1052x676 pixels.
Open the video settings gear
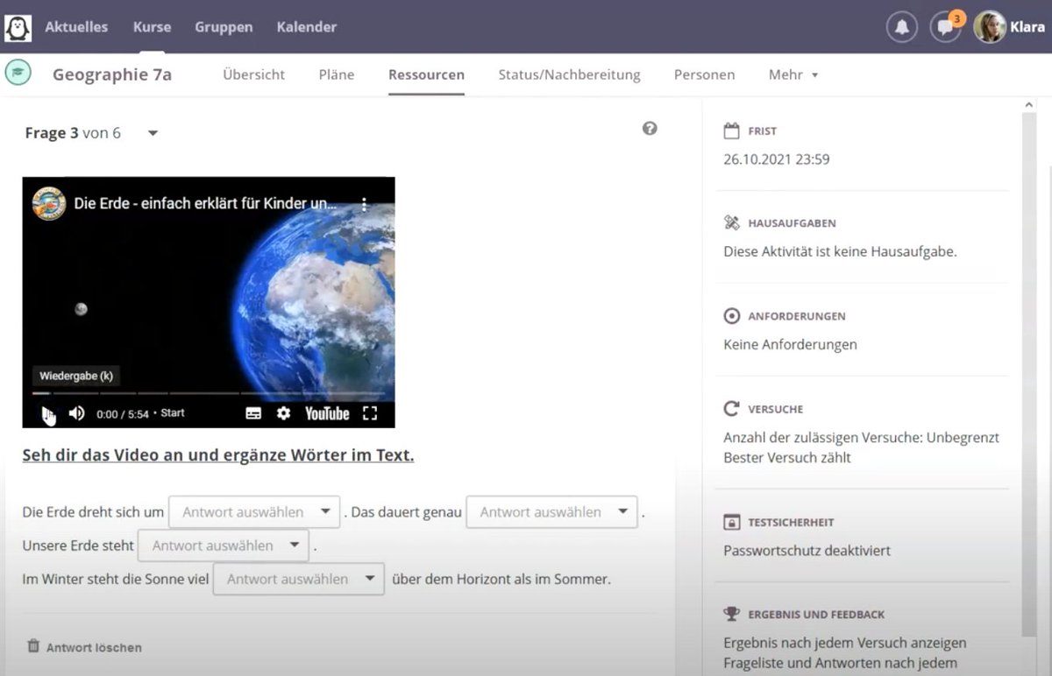[283, 413]
